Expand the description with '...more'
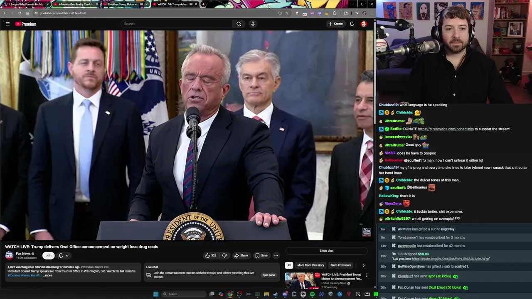The image size is (532, 299). pos(48,275)
